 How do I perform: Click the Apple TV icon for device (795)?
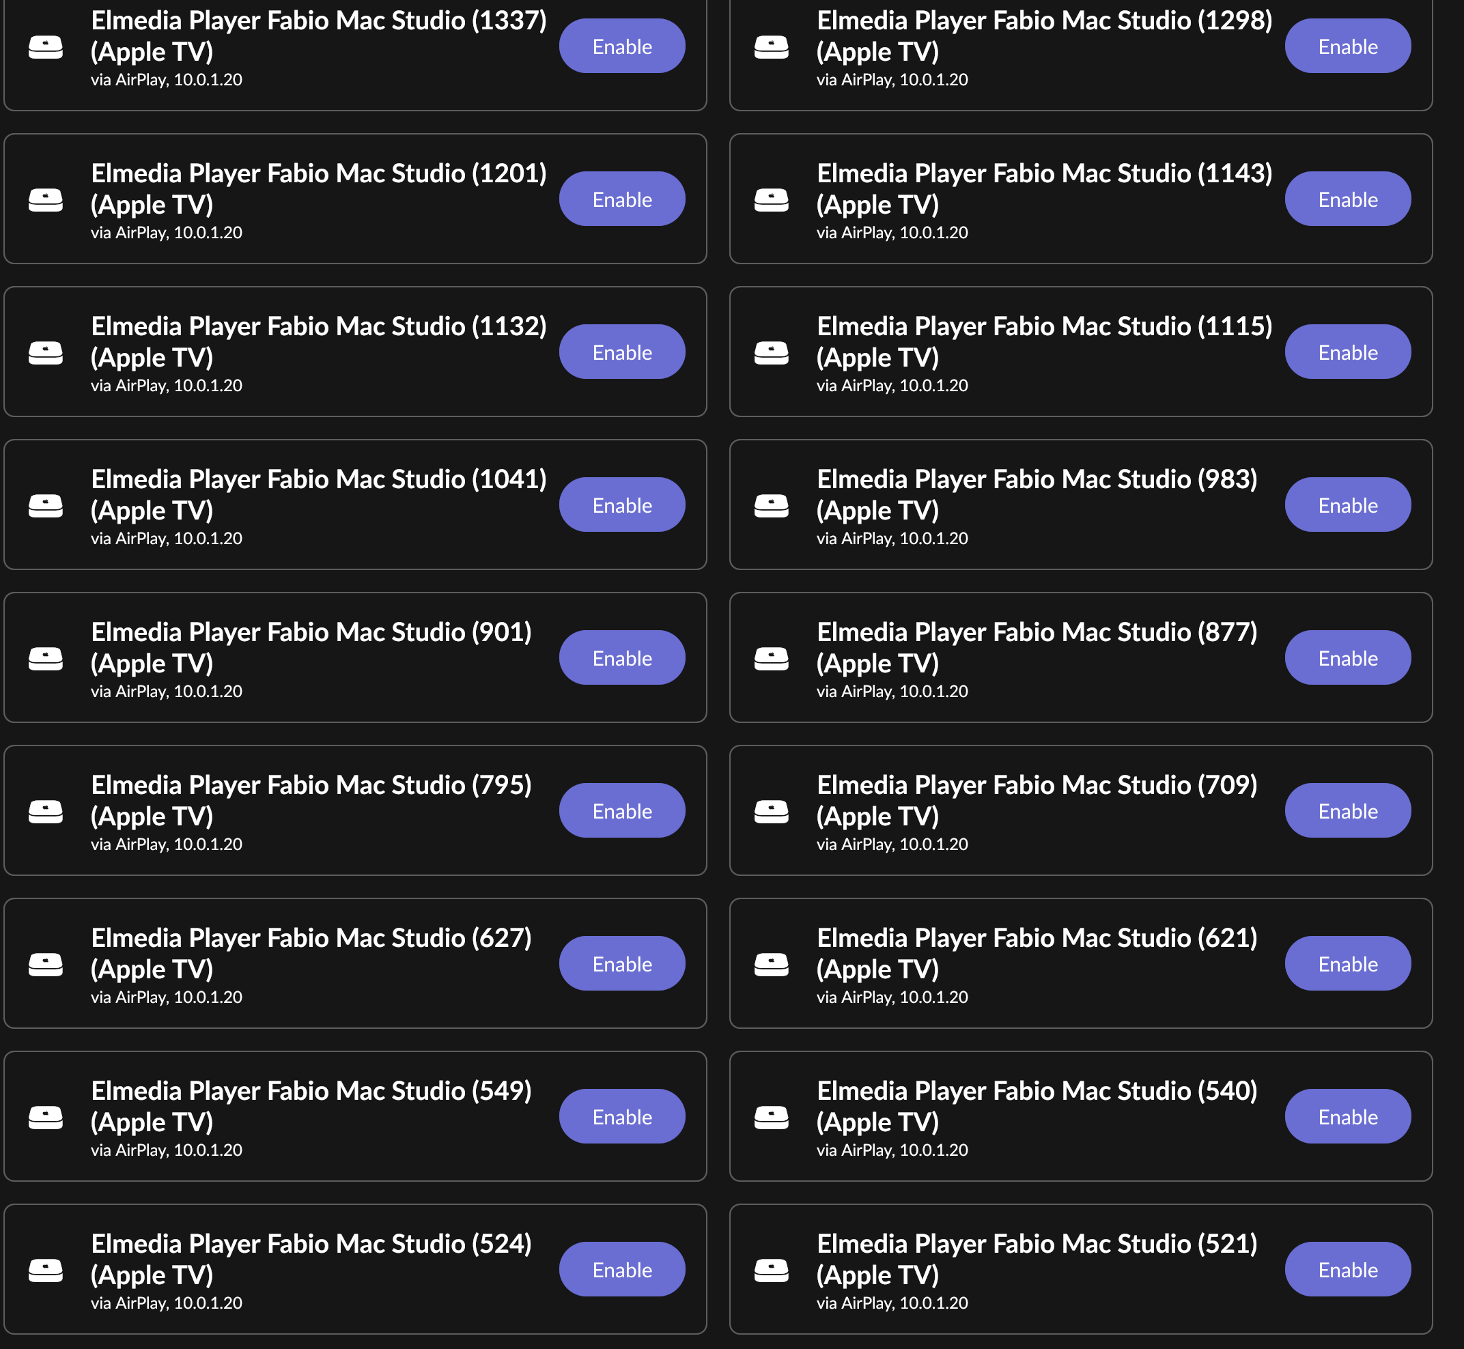(45, 812)
